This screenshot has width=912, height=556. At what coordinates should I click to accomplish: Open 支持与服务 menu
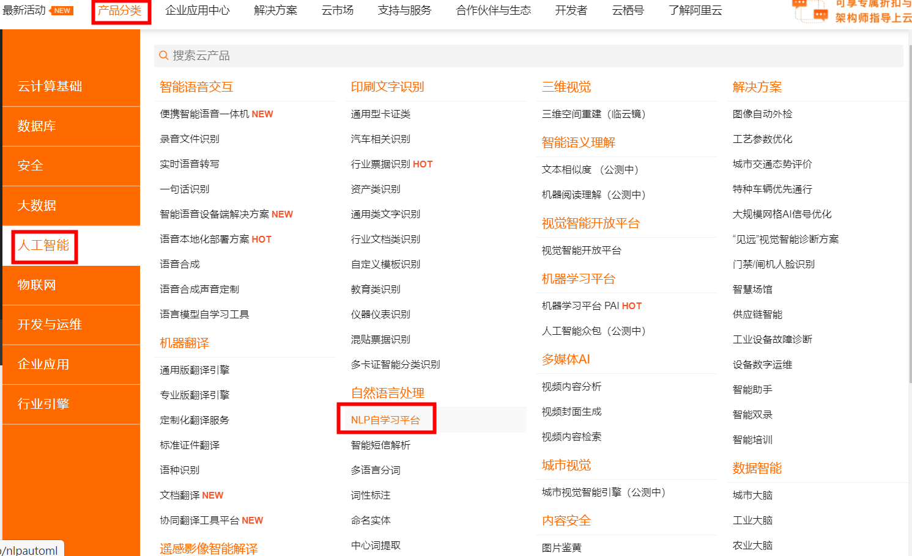coord(404,10)
